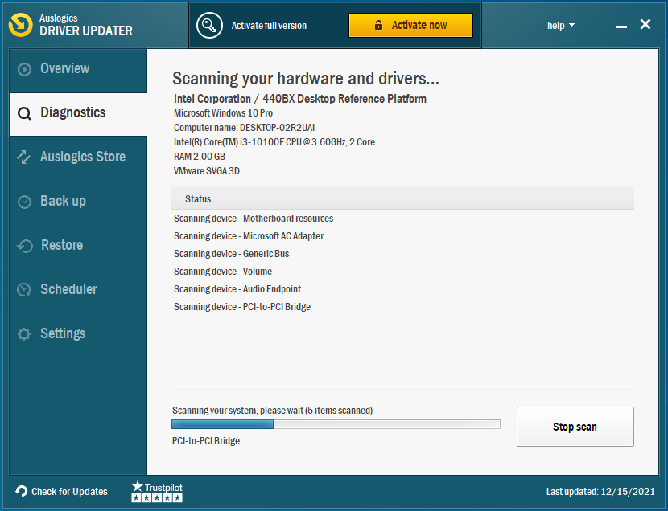This screenshot has width=668, height=511.
Task: Click the scan progress bar
Action: coord(336,423)
